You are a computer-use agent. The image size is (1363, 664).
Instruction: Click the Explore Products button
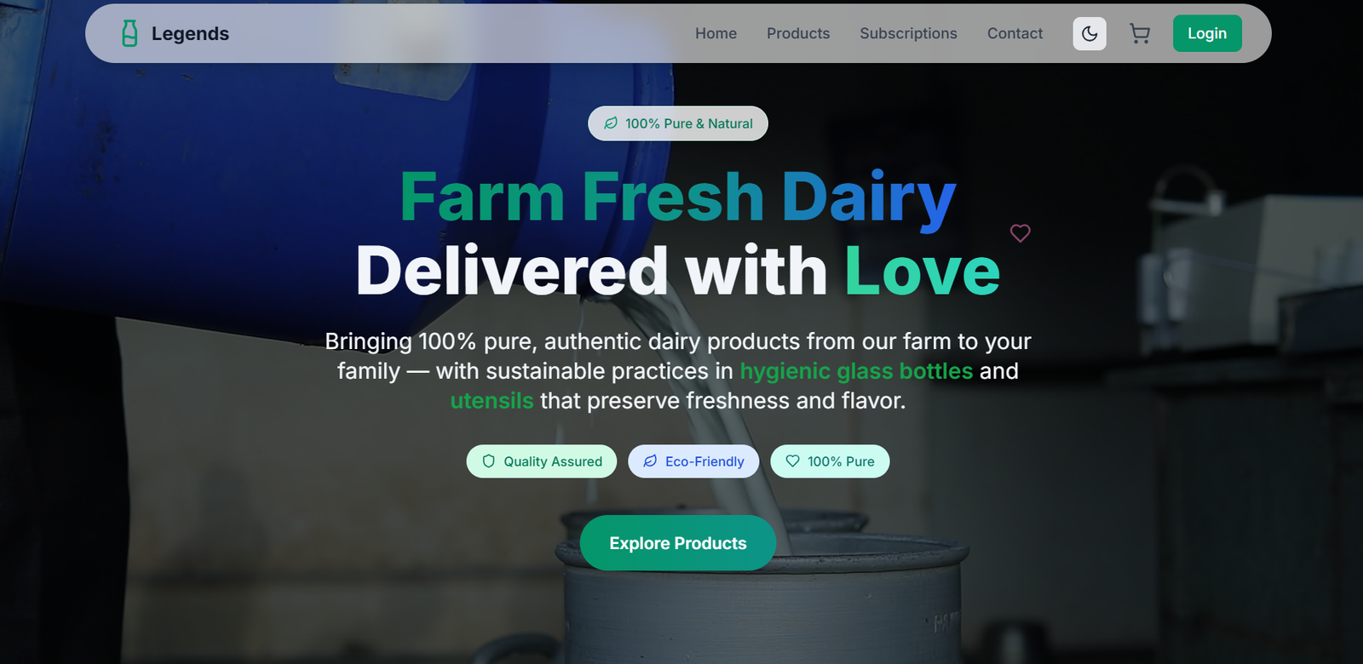tap(678, 543)
